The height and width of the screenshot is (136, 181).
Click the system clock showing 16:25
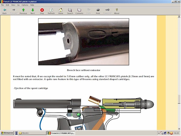tap(176, 133)
